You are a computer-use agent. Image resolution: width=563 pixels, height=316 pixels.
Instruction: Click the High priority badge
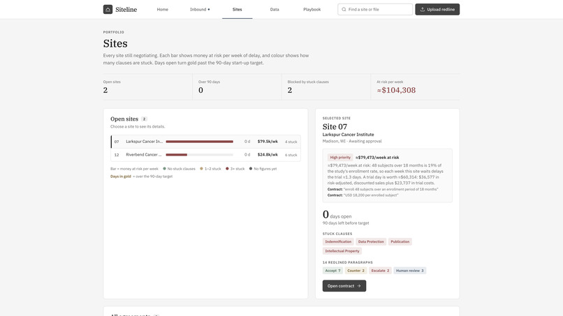tap(340, 158)
